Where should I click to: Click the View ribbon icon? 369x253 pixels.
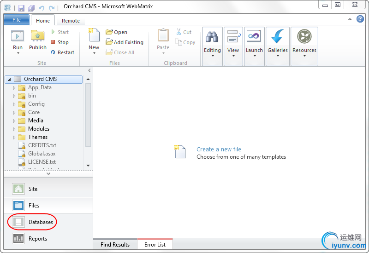pyautogui.click(x=233, y=36)
